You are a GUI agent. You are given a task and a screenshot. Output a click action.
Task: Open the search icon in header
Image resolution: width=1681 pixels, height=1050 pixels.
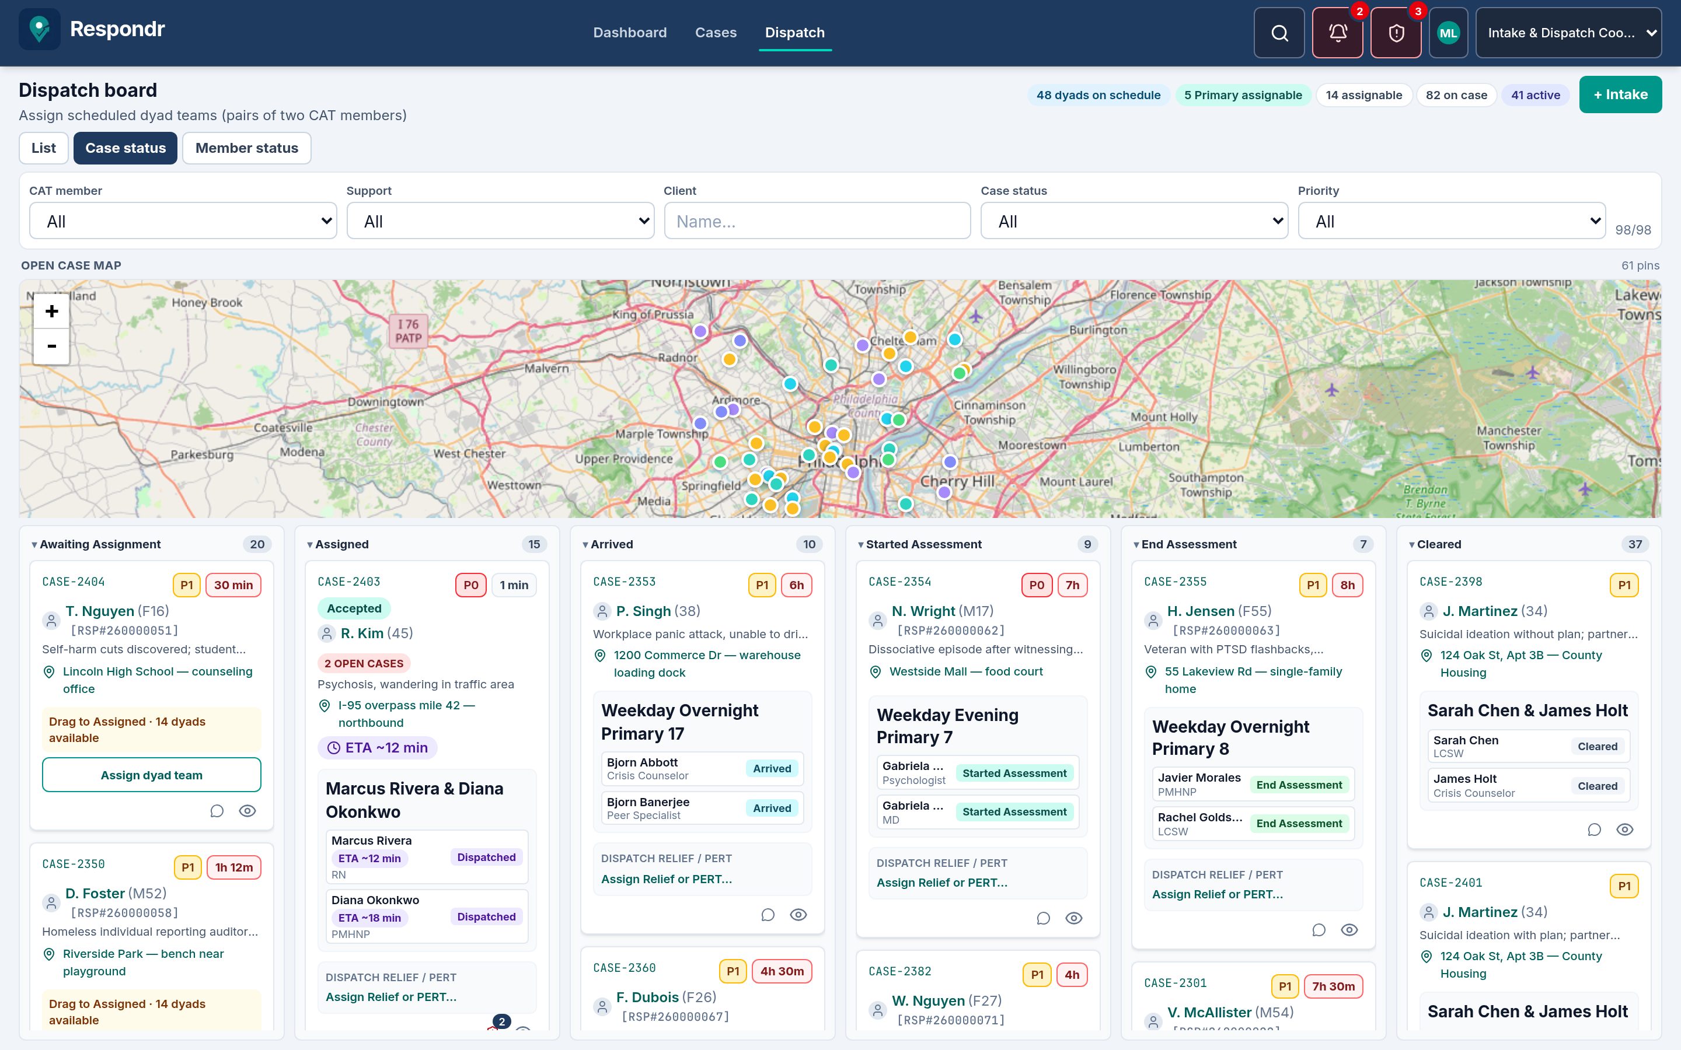pos(1279,33)
